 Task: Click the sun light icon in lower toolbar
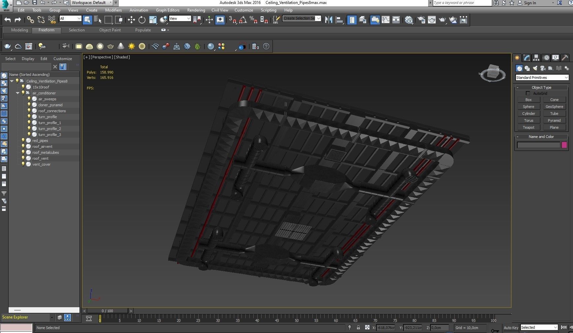click(132, 47)
